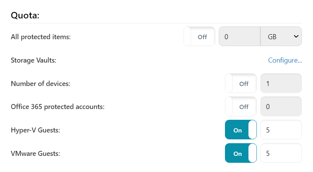Click the Office 365 protected accounts label
The image size is (313, 172).
point(58,107)
